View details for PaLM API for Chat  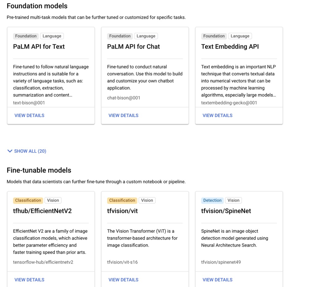click(124, 115)
